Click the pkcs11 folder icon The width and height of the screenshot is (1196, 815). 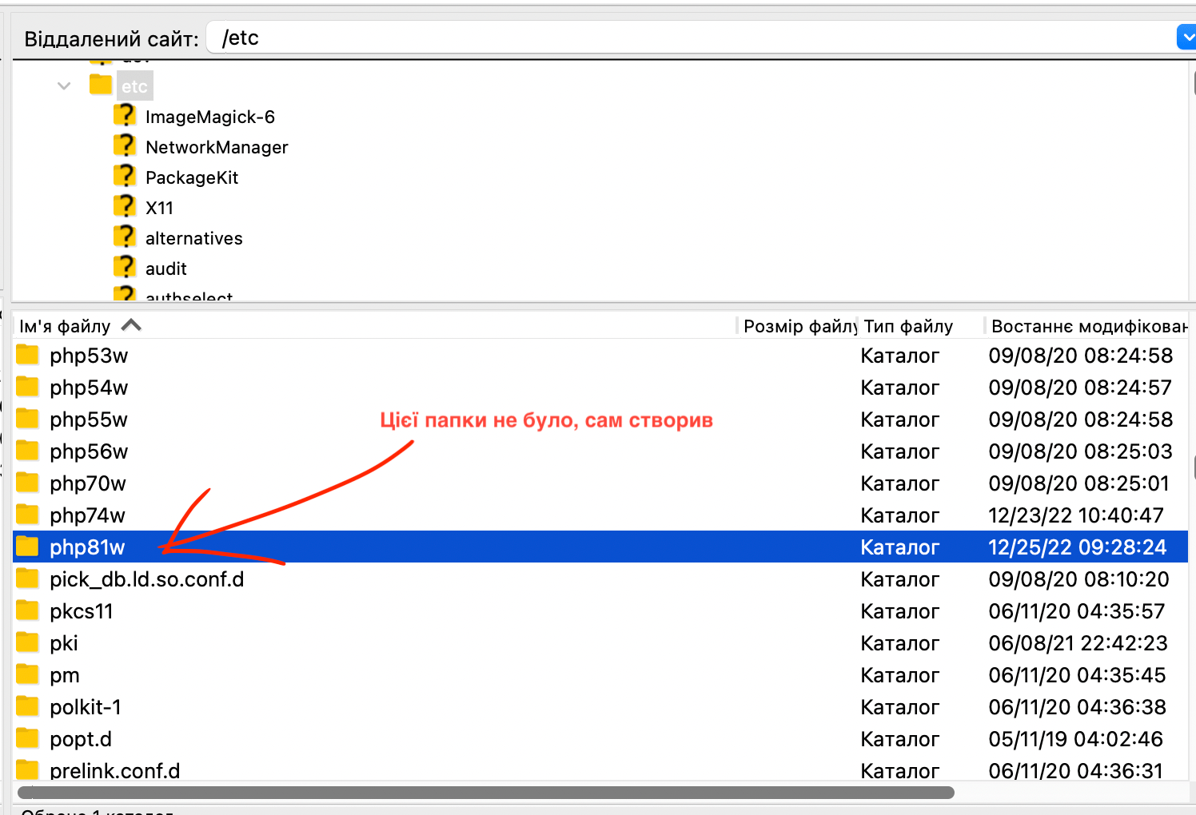tap(28, 610)
